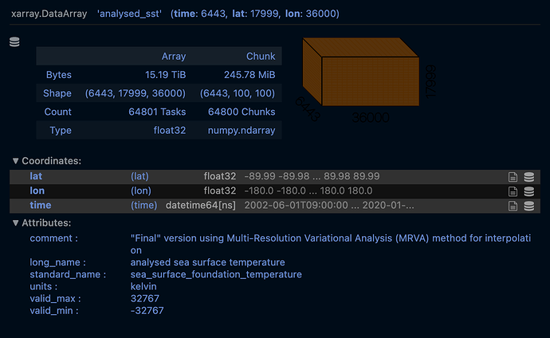Viewport: 550px width, 338px height.
Task: Click the datetime64[ns] dtype text
Action: [201, 205]
